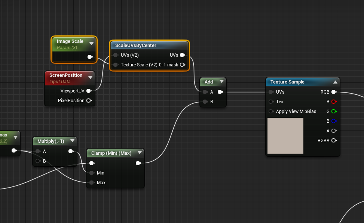Select the Multiply(,-1) node header
The image size is (364, 223).
55,141
